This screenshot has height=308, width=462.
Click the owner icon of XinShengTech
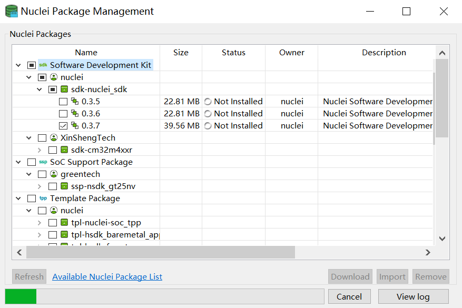[x=54, y=137]
